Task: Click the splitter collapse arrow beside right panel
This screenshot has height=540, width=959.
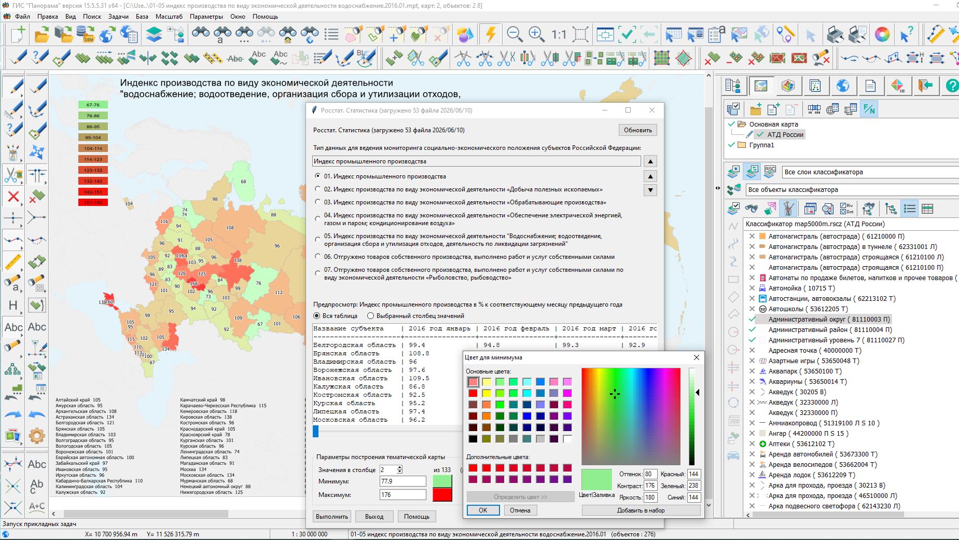Action: coord(718,188)
